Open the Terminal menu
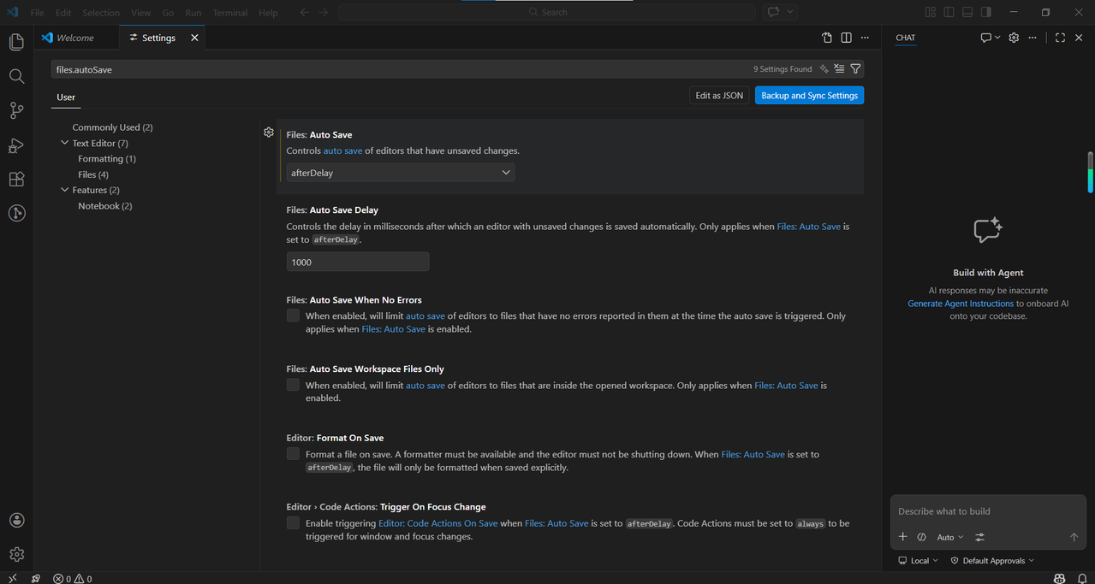This screenshot has width=1095, height=584. click(x=229, y=13)
